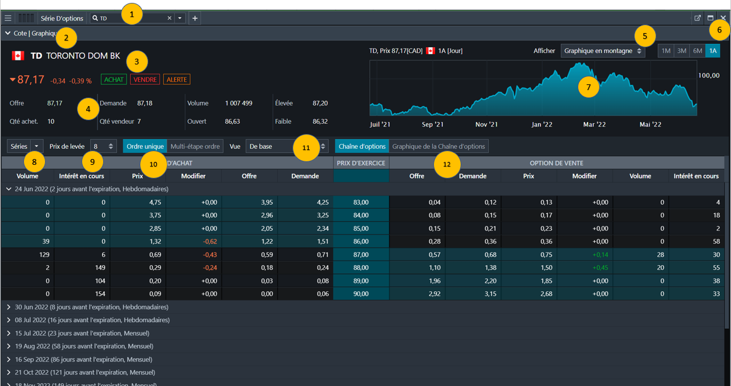Switch to Multi-étape ordre mode

point(195,147)
